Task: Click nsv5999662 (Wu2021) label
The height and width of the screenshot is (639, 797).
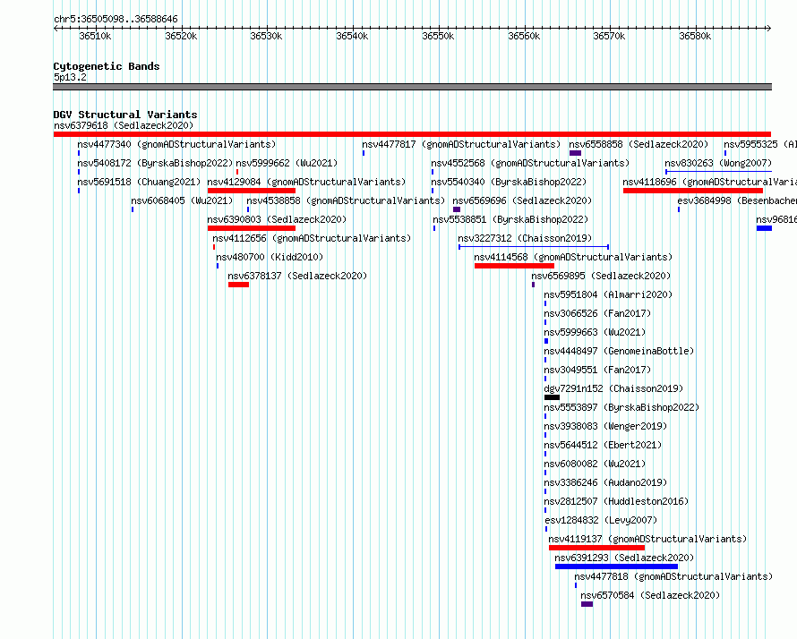Action: pos(287,163)
